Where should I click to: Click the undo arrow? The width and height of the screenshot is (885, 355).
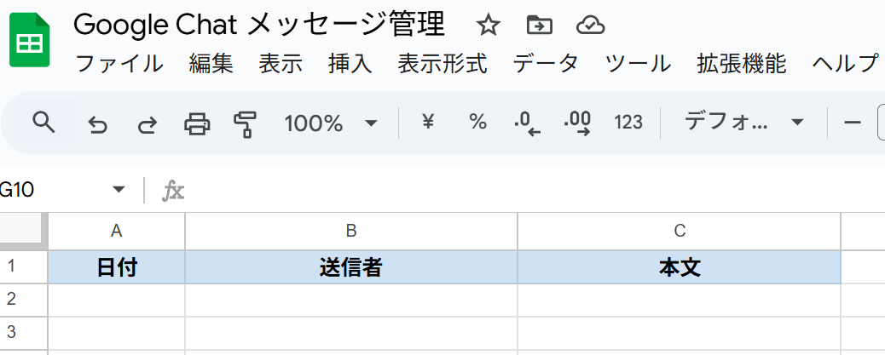tap(98, 124)
